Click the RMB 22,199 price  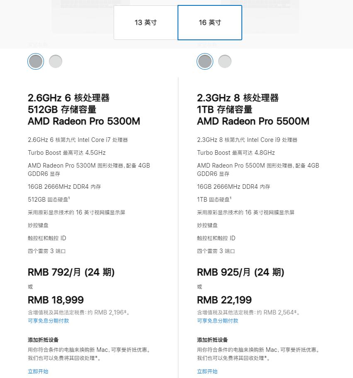pos(224,300)
